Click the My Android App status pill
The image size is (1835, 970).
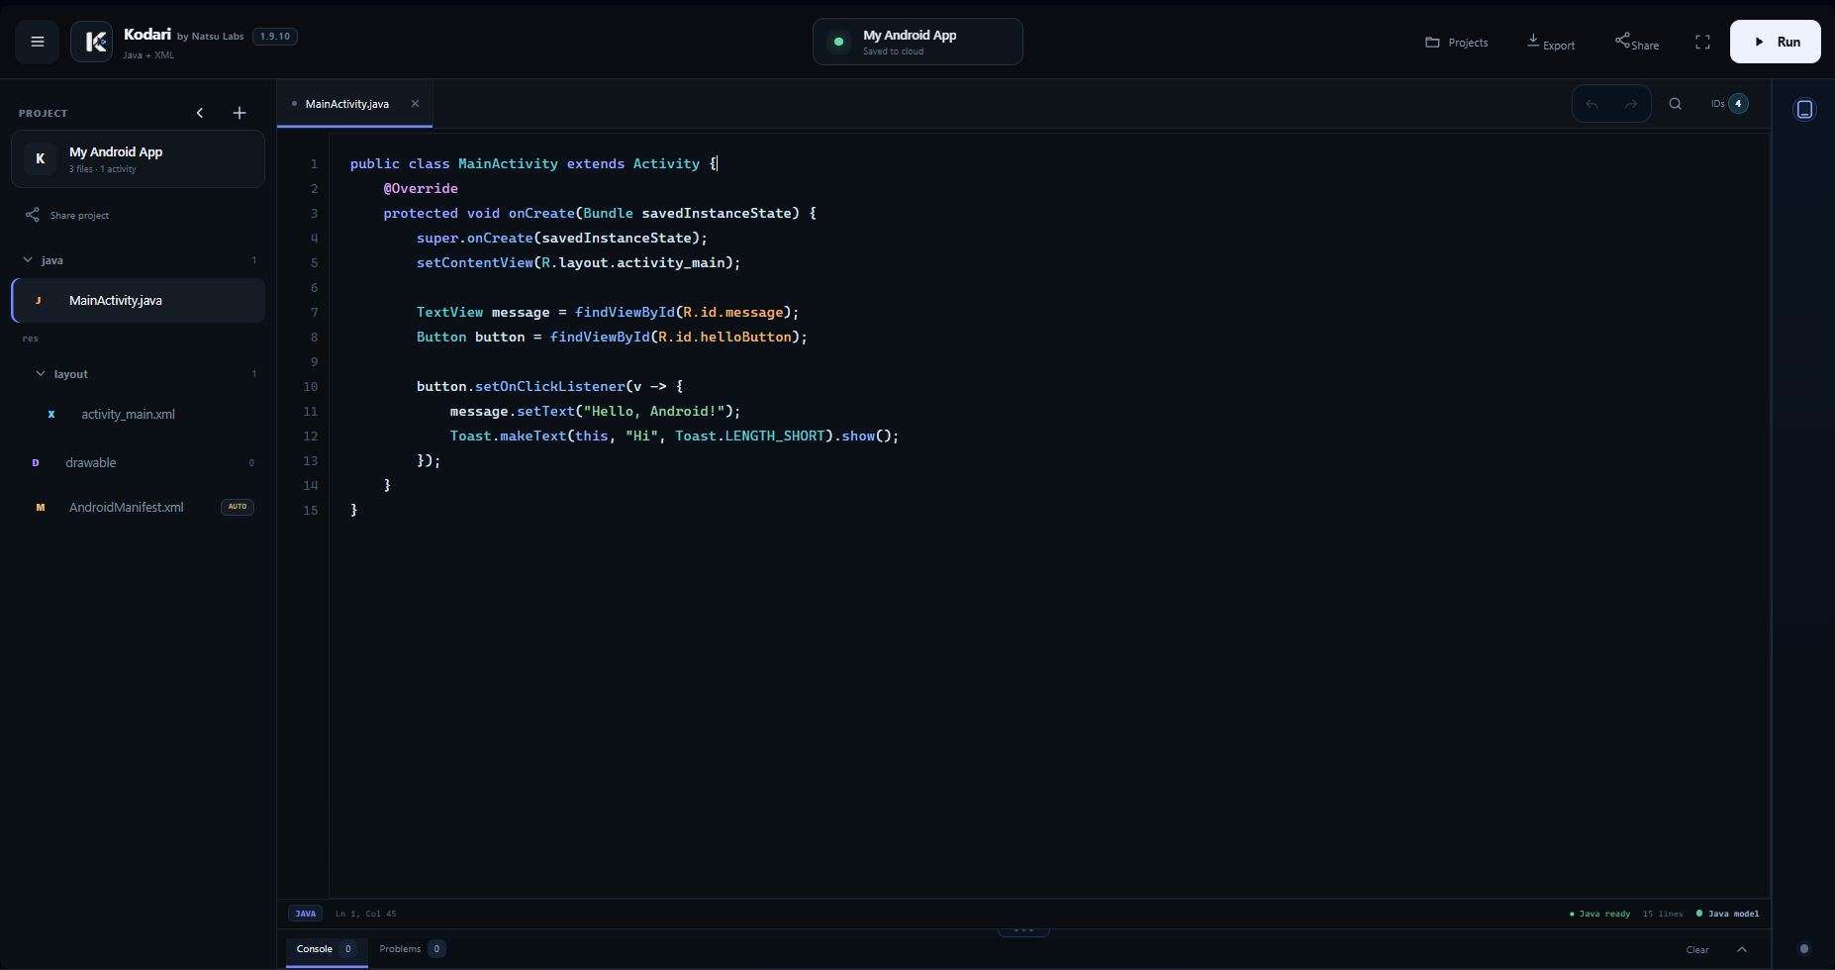[x=917, y=42]
